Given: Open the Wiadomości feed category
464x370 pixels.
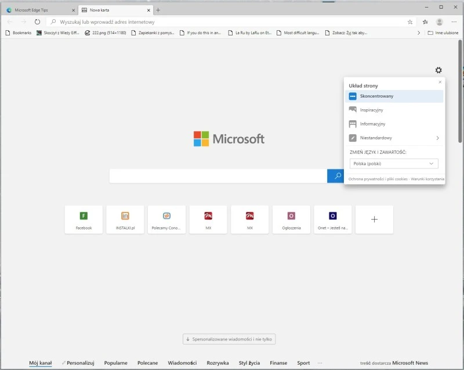Looking at the screenshot, I should point(183,362).
